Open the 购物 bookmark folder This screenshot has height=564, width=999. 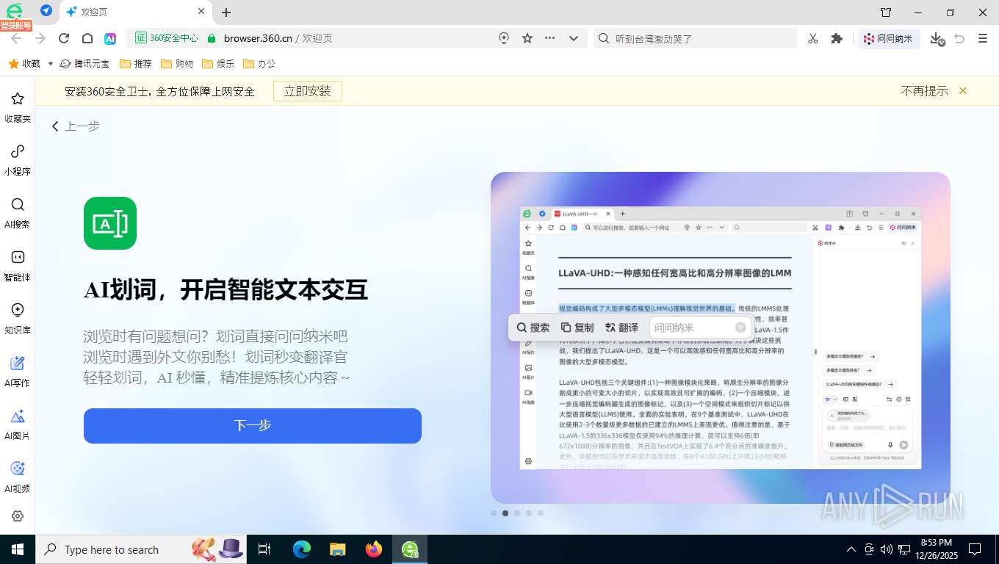[x=177, y=64]
